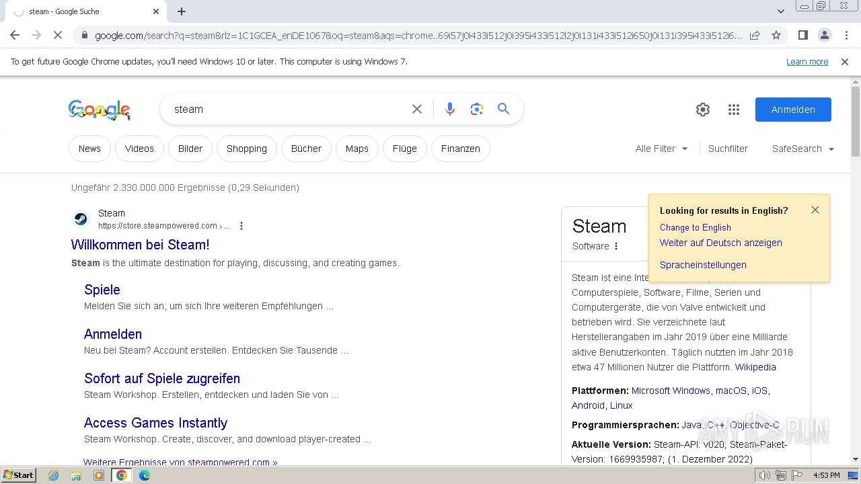Open Microsoft Edge from taskbar
The image size is (861, 484).
click(145, 475)
